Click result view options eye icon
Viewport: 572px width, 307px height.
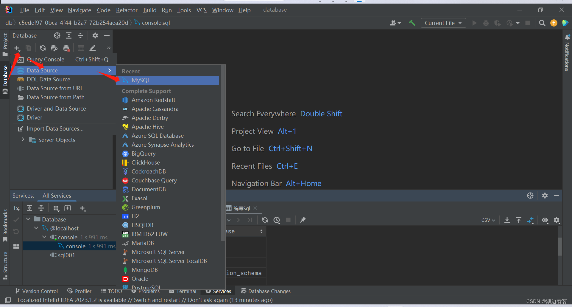point(545,220)
